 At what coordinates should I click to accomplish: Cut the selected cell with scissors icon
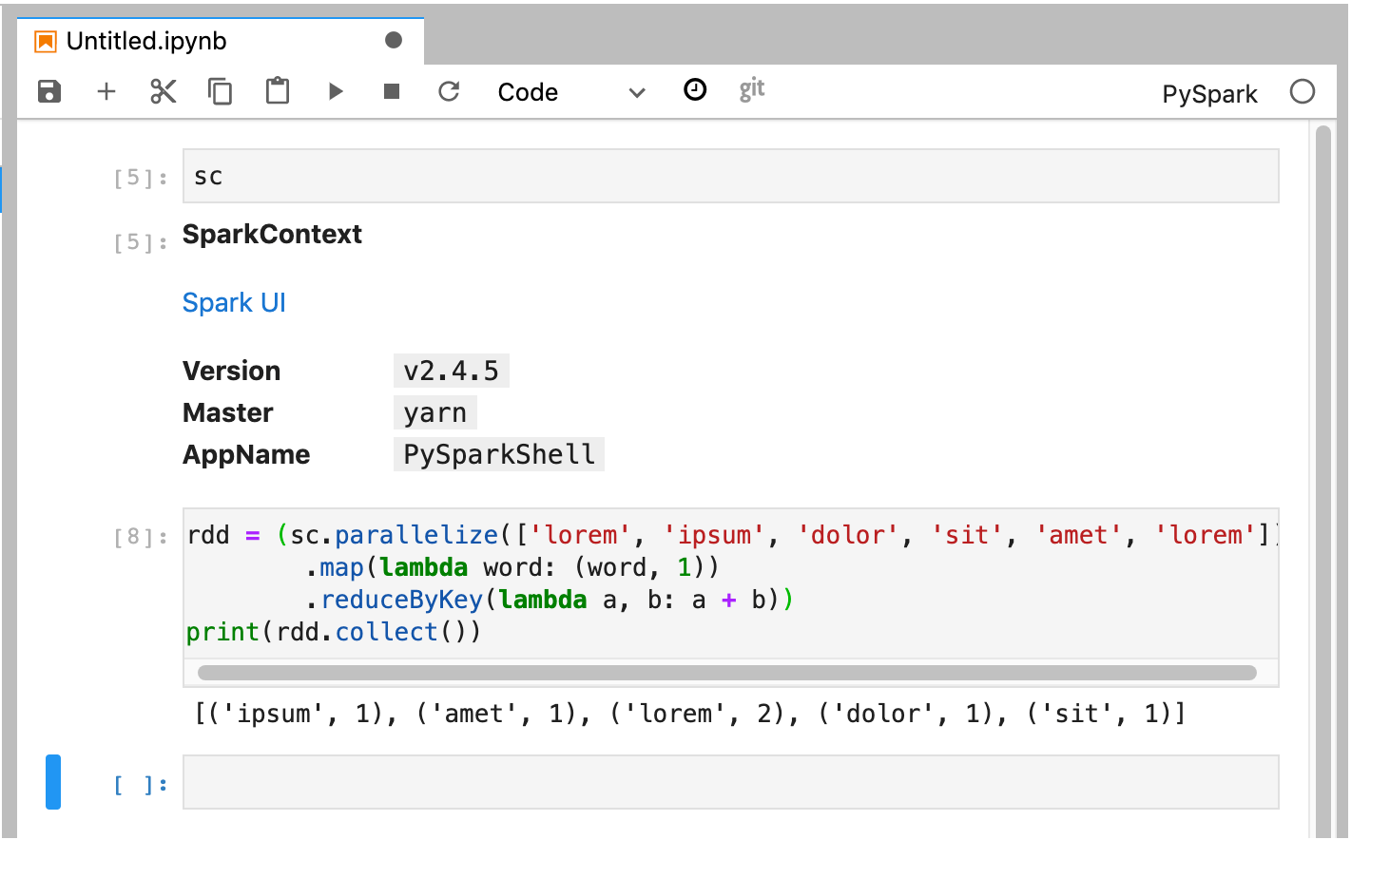click(x=164, y=91)
